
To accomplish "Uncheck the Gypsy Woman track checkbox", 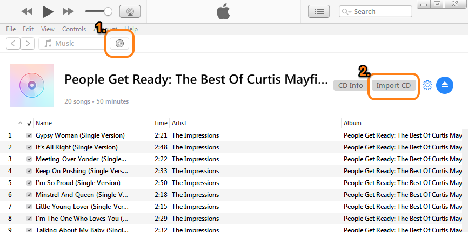I will coord(29,135).
